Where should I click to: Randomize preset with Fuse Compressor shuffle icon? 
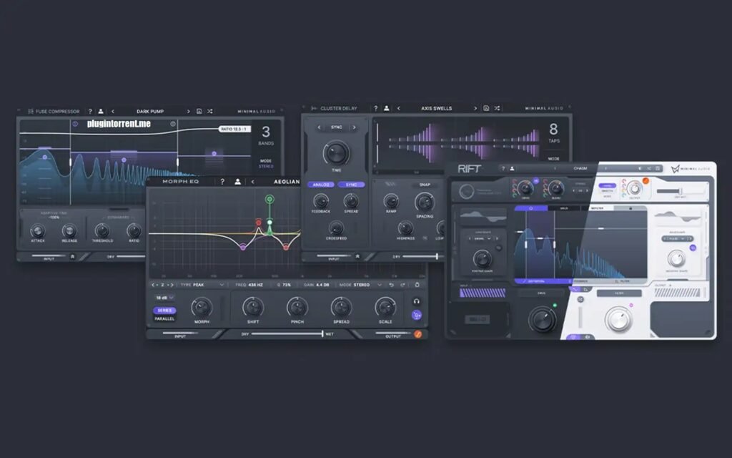point(210,111)
